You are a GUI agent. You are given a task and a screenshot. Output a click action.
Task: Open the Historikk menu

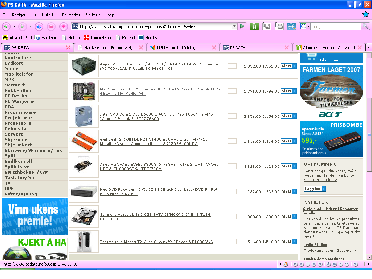(49, 15)
